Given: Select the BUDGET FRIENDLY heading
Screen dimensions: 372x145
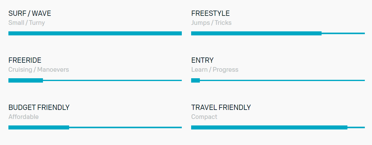Looking at the screenshot, I should (x=39, y=107).
